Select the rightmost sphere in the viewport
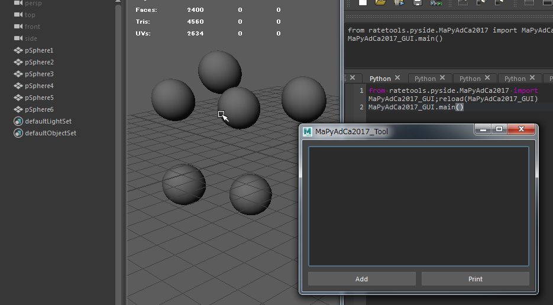This screenshot has width=553, height=305. 303,99
